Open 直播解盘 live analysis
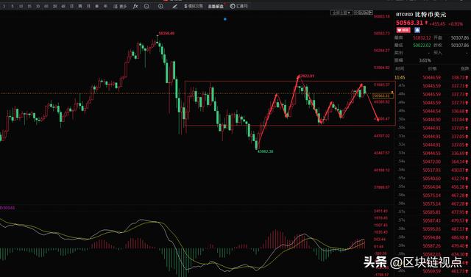 pyautogui.click(x=216, y=6)
